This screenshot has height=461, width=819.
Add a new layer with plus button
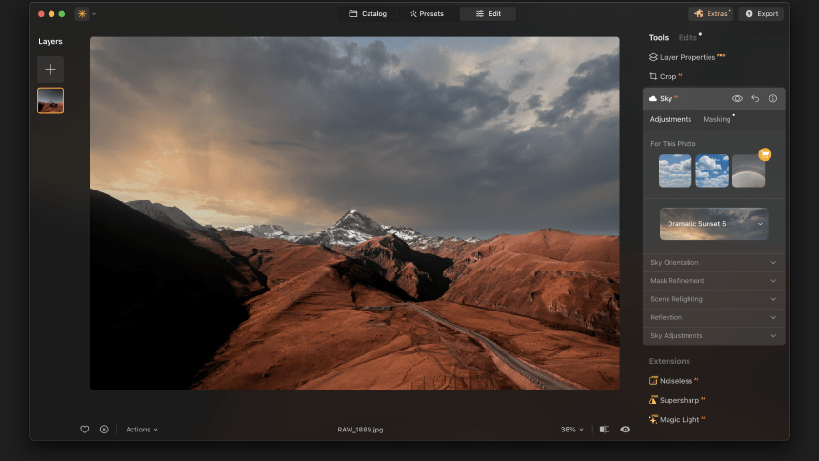tap(50, 70)
